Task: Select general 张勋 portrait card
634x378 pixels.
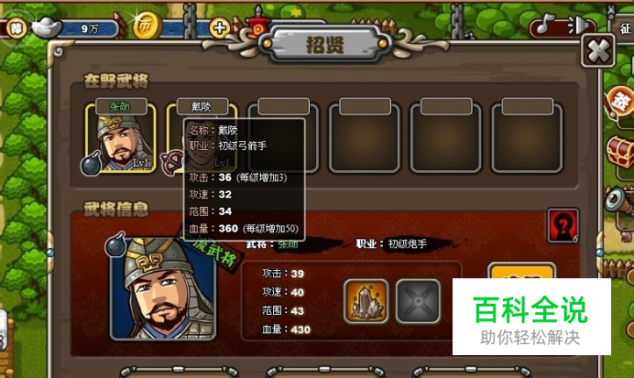Action: [x=121, y=138]
